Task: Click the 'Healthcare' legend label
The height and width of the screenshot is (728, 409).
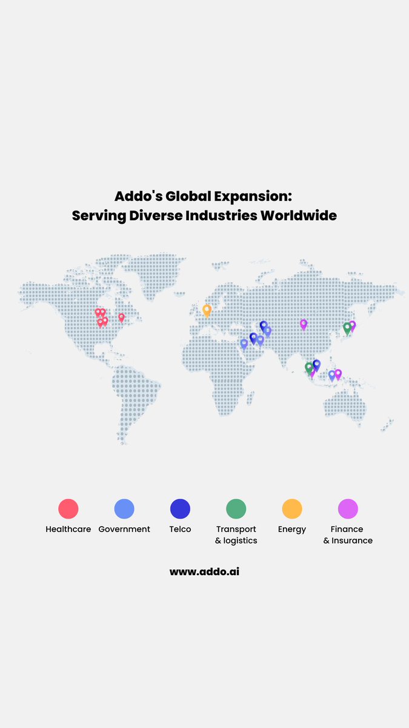Action: pos(68,529)
